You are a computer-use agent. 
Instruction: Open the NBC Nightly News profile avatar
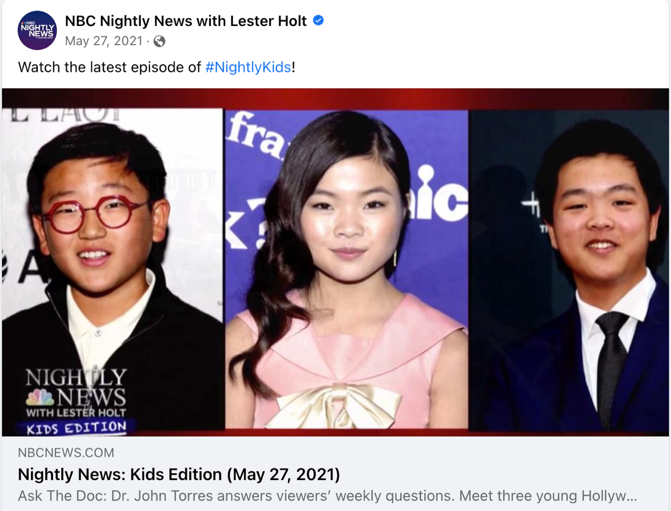click(x=37, y=30)
